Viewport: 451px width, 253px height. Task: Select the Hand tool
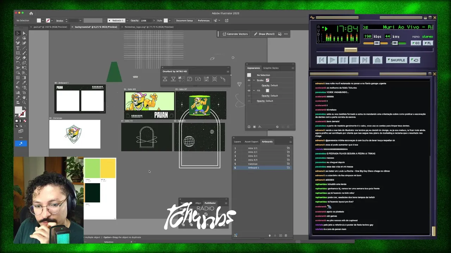tap(24, 97)
